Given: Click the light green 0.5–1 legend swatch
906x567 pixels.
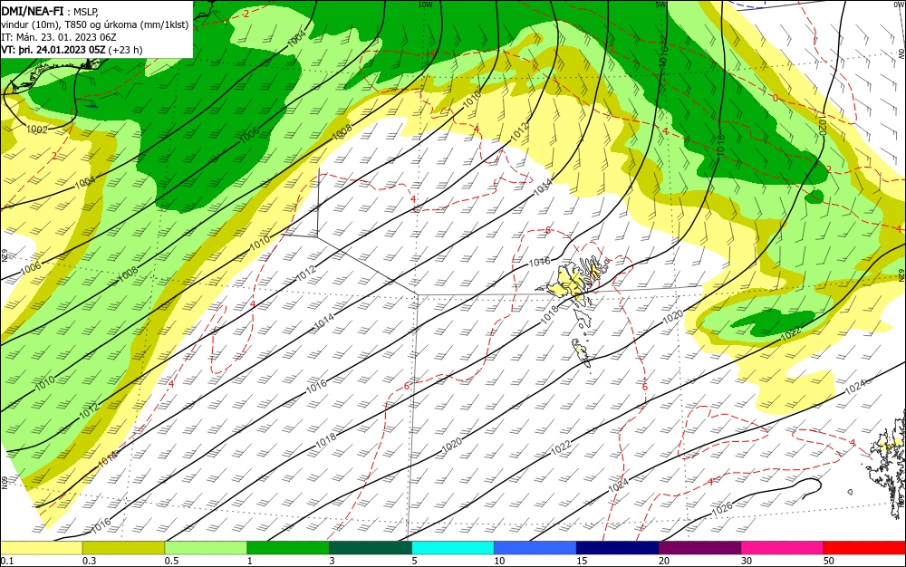Looking at the screenshot, I should pos(206,547).
